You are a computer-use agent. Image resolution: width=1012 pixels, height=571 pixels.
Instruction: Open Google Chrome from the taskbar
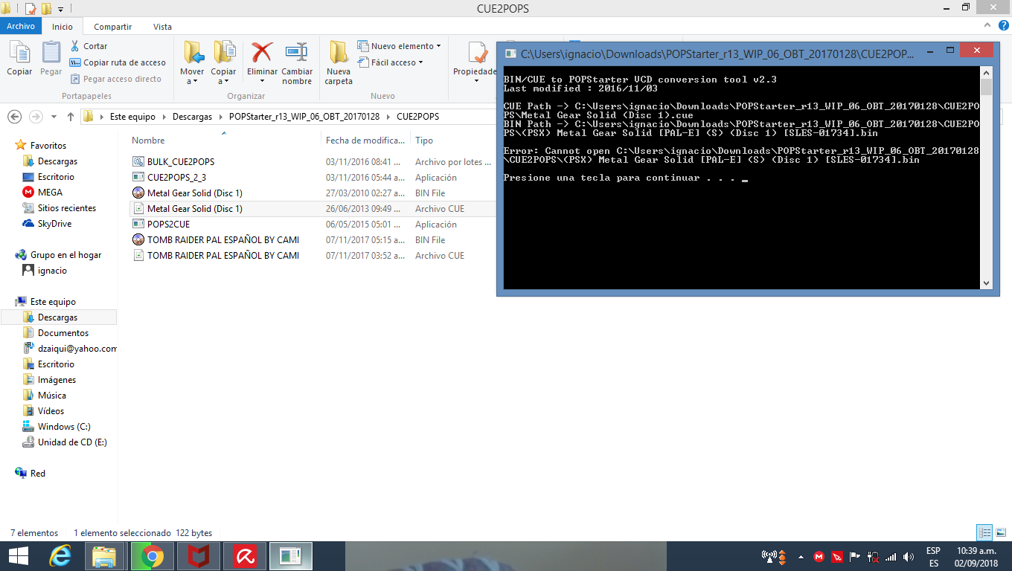152,555
